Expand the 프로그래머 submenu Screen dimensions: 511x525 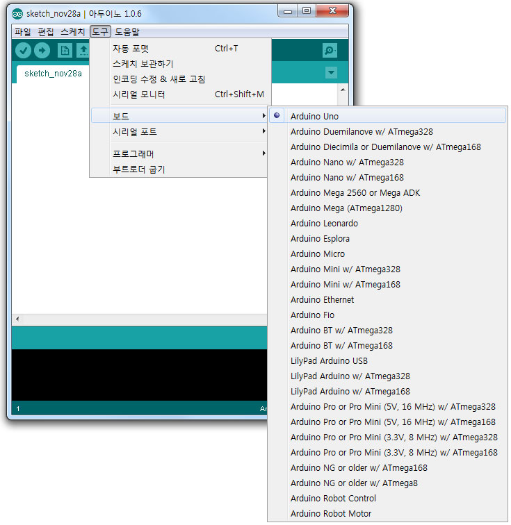tap(179, 153)
